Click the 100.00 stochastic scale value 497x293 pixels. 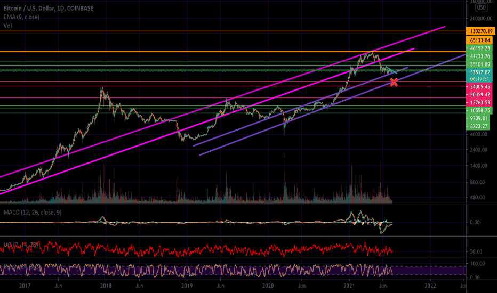477,264
